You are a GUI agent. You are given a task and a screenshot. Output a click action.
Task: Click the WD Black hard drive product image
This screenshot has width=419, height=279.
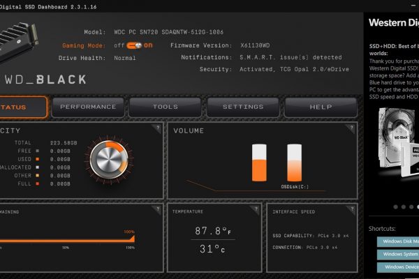(x=398, y=143)
